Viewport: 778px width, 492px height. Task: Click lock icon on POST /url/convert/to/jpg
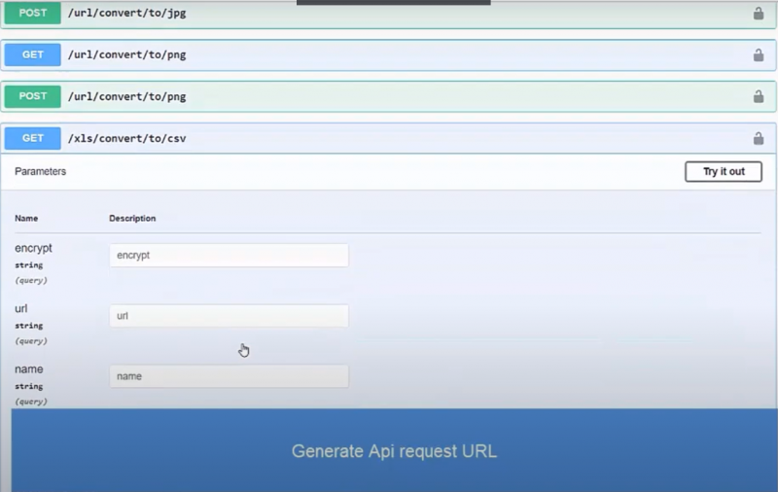758,14
